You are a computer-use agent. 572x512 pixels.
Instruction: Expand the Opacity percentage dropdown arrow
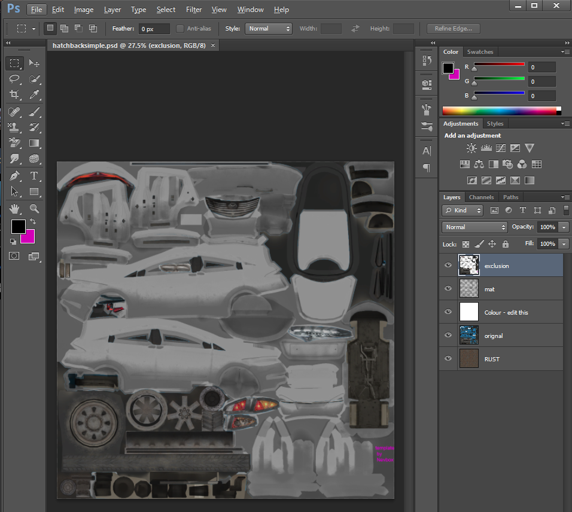pyautogui.click(x=564, y=227)
